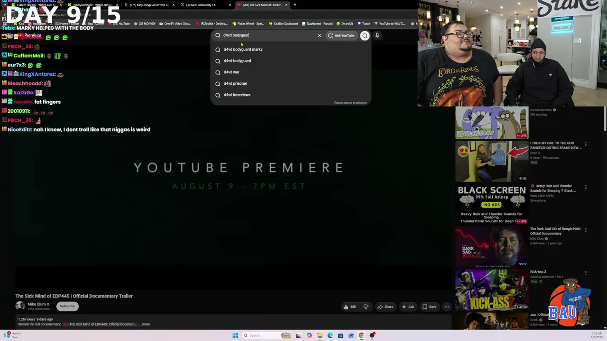Open Black Screen rain sounds thumbnail

pos(492,204)
